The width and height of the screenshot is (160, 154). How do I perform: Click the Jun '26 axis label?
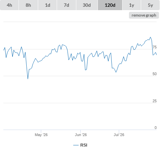click(81, 135)
